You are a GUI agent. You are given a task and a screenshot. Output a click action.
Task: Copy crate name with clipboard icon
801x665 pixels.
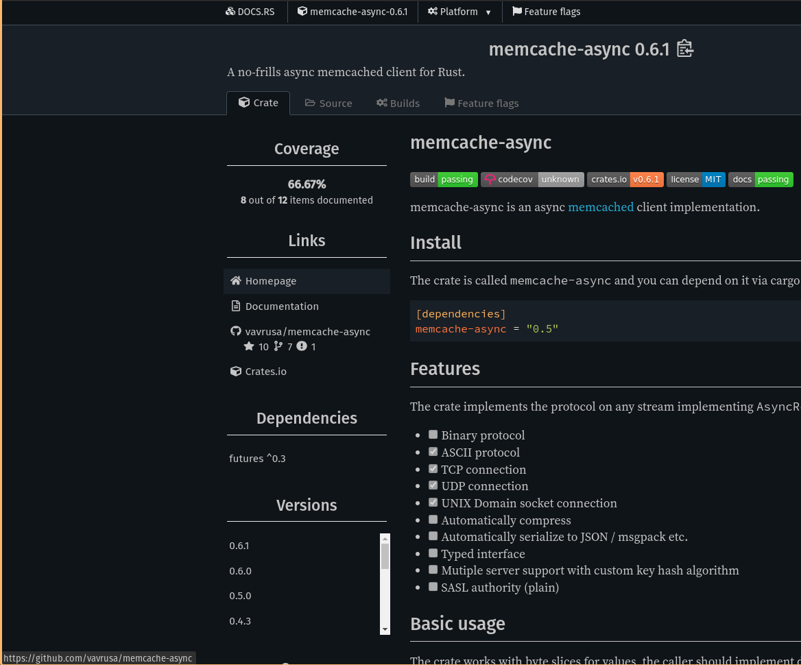tap(685, 49)
